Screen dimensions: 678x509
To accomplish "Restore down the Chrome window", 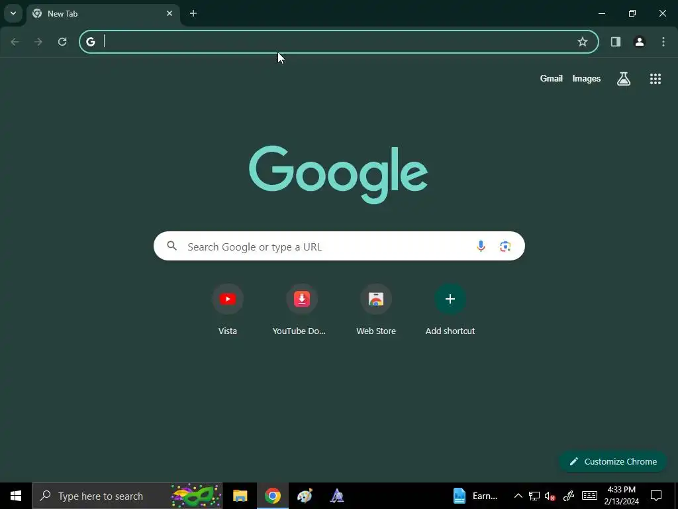I will coord(632,13).
